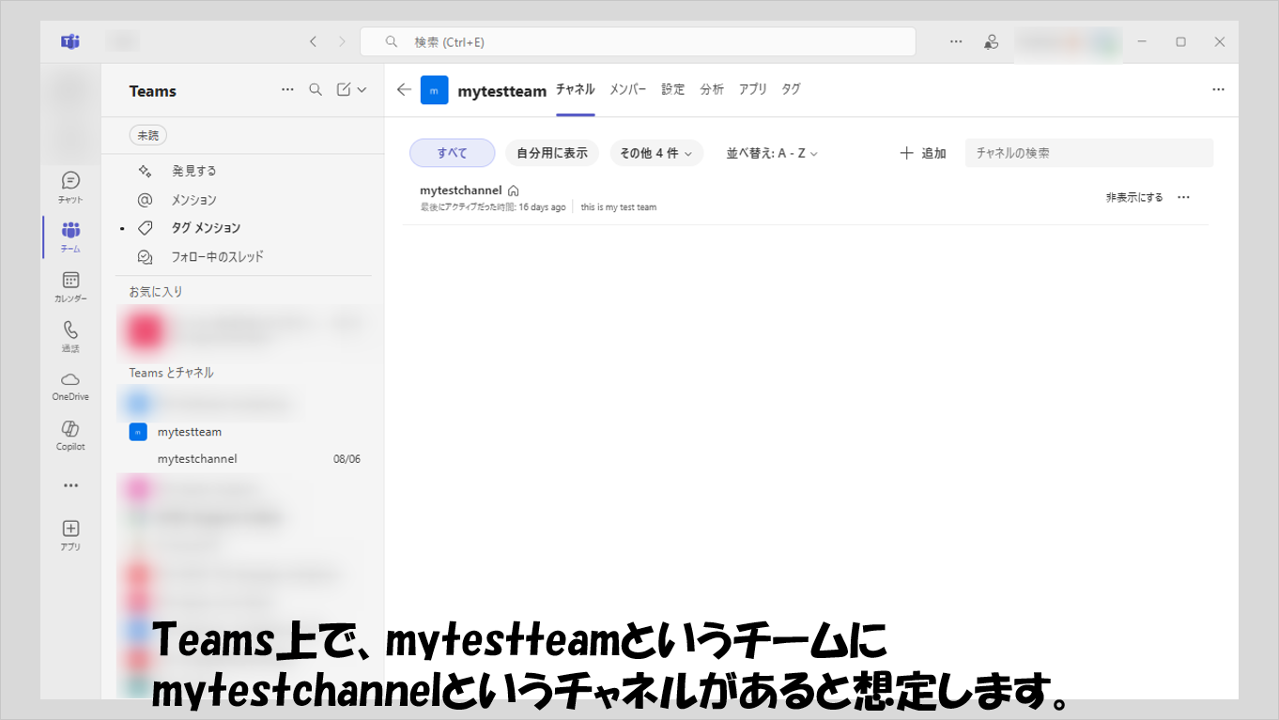Open Teams panel more options ellipsis
The height and width of the screenshot is (720, 1279).
[287, 89]
